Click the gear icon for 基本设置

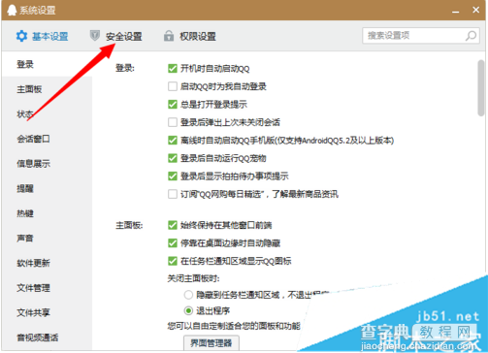21,36
